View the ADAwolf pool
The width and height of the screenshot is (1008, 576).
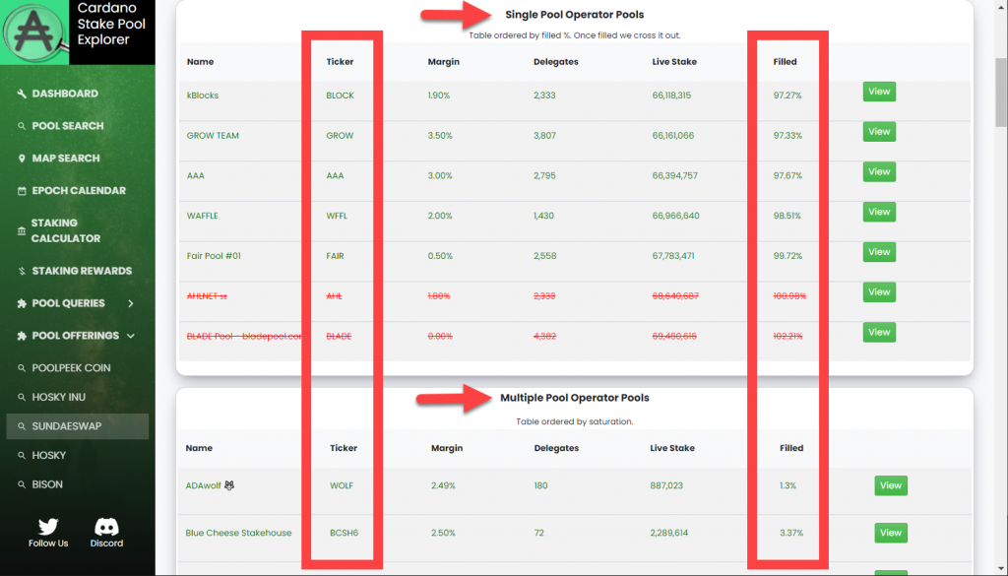click(890, 486)
